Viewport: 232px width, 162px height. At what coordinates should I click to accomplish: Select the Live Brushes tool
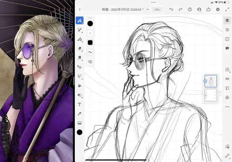79,30
